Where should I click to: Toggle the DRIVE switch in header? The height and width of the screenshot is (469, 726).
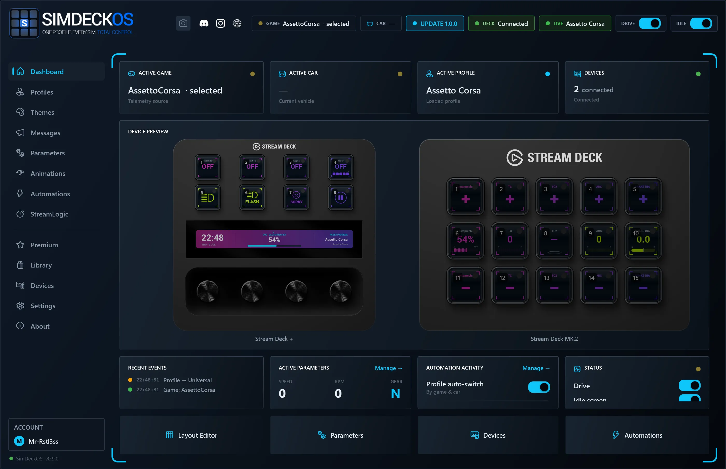coord(650,24)
